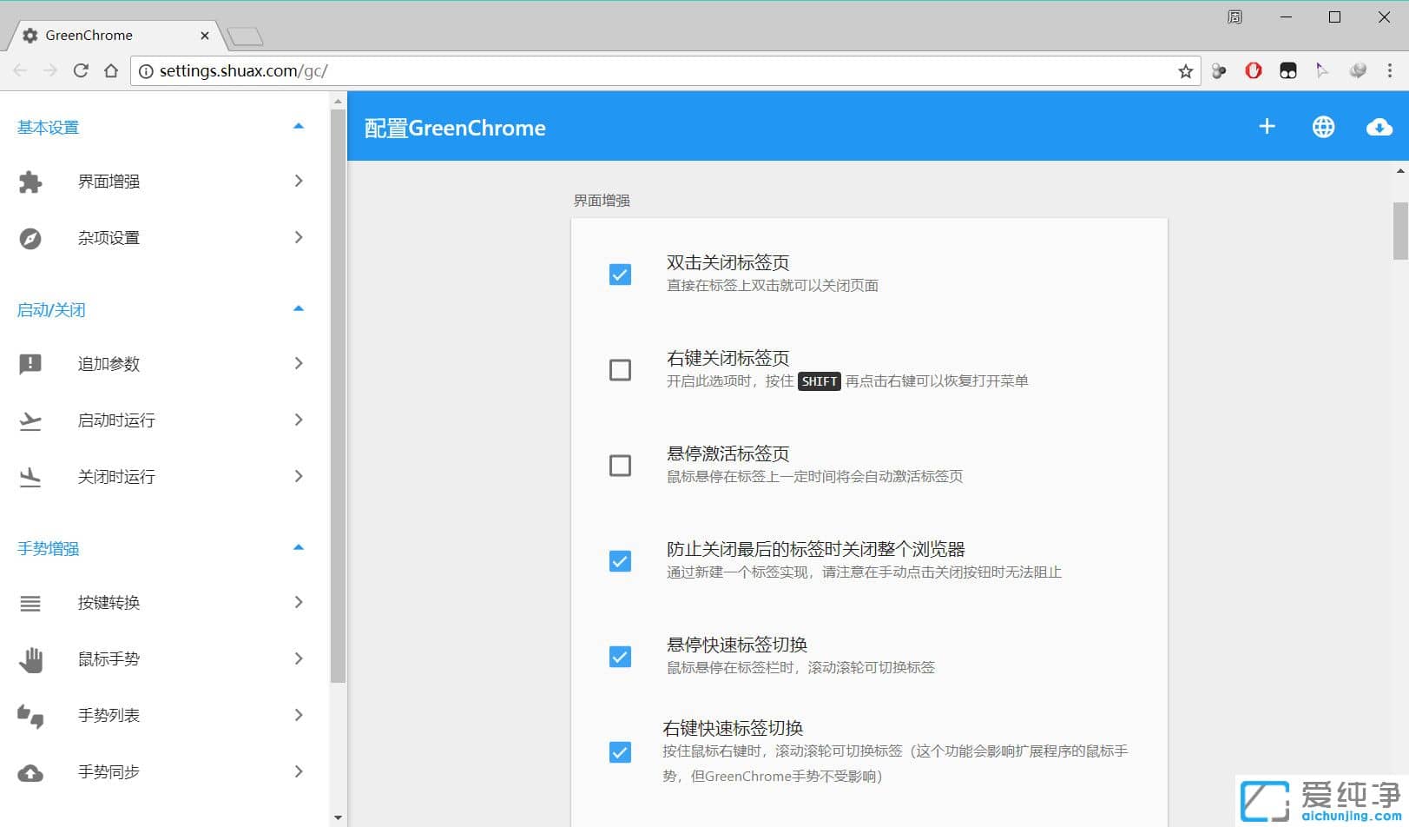
Task: Open the 追加参数 menu item
Action: pos(165,364)
